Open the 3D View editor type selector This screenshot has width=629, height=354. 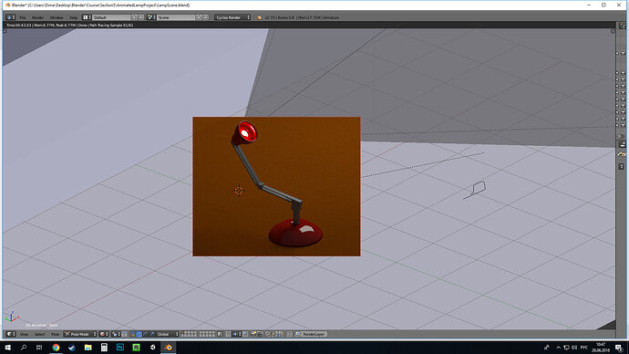point(10,334)
